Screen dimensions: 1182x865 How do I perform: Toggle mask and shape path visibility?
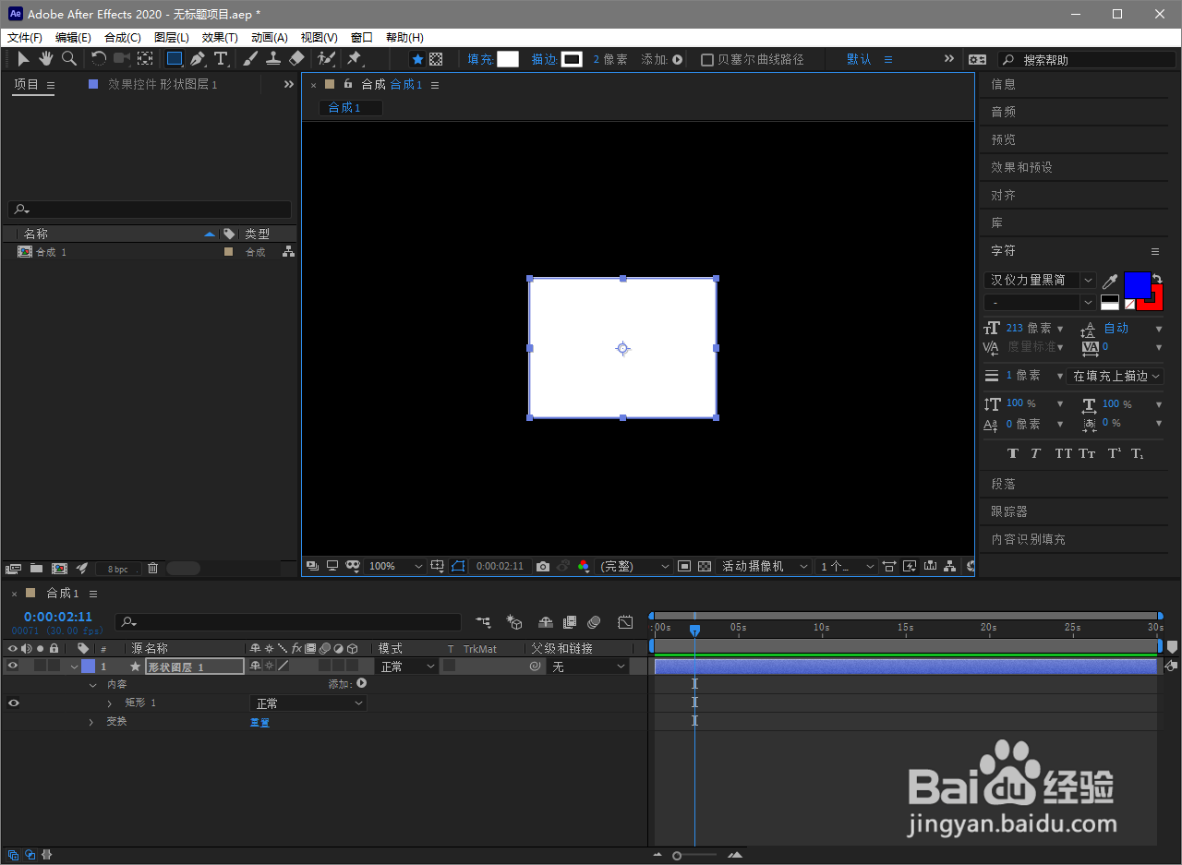coord(459,566)
